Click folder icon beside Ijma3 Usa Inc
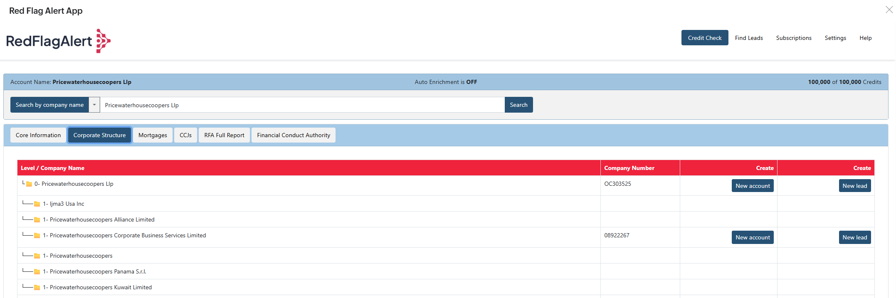The image size is (896, 298). [37, 204]
